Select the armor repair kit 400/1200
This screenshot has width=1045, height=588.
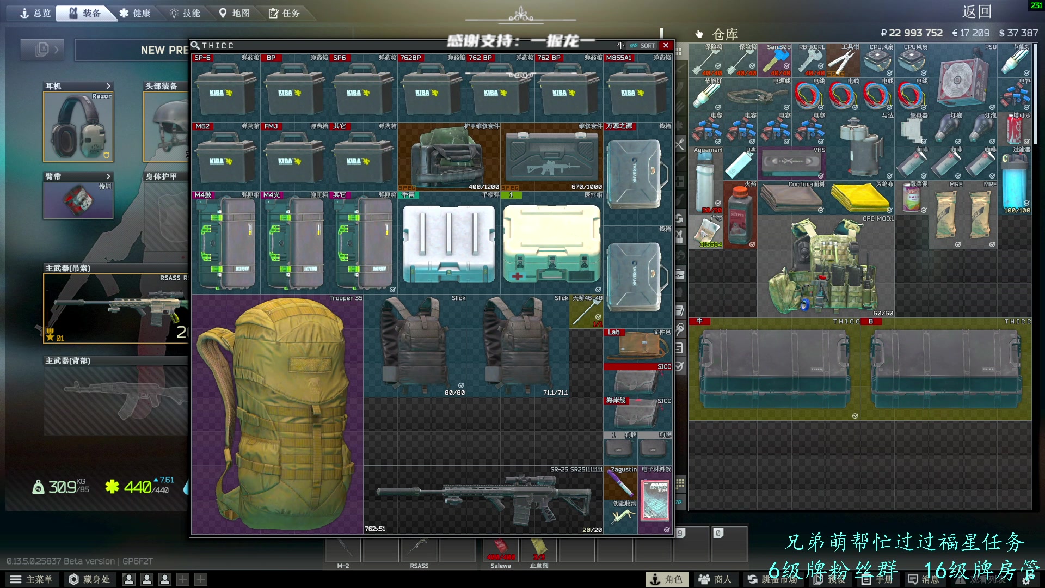point(449,157)
